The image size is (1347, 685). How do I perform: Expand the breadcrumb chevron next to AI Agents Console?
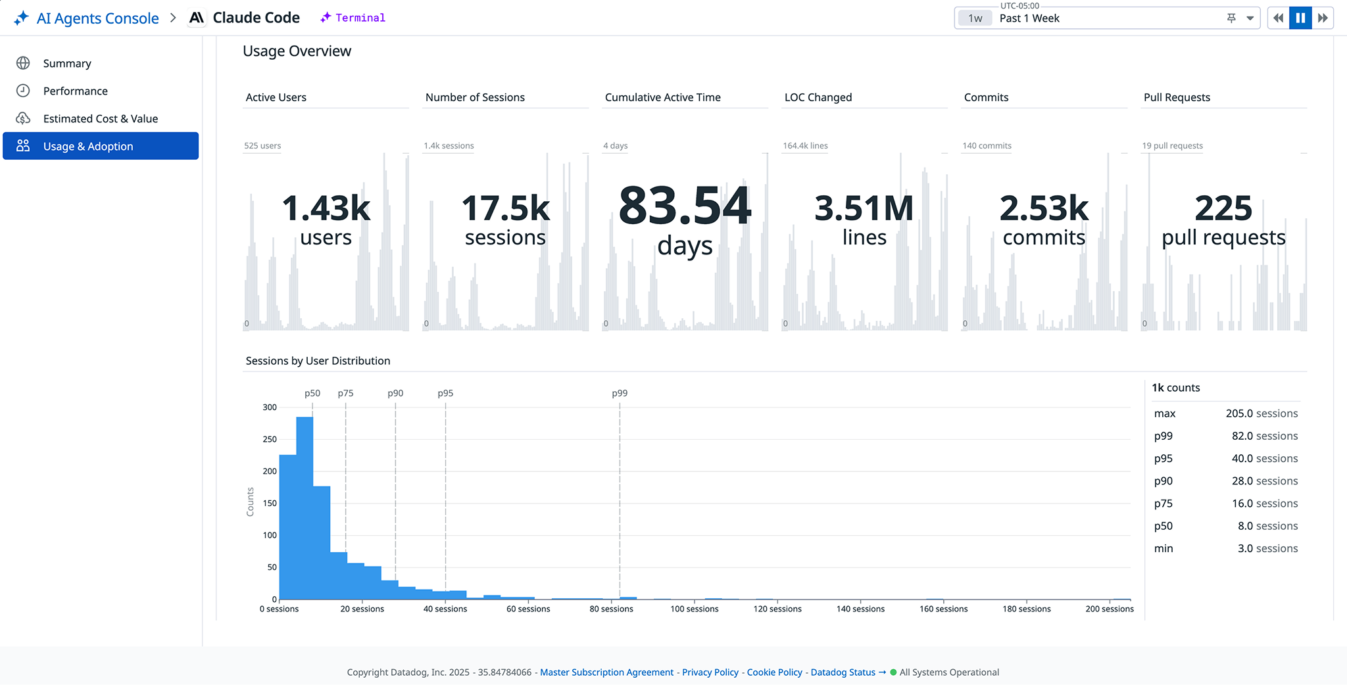(x=173, y=18)
